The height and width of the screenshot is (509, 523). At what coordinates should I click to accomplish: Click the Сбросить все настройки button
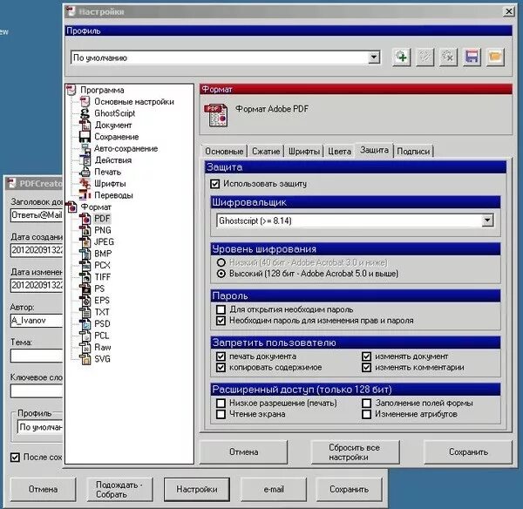[355, 452]
